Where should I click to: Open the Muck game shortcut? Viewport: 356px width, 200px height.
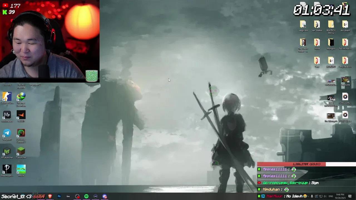pyautogui.click(x=21, y=171)
